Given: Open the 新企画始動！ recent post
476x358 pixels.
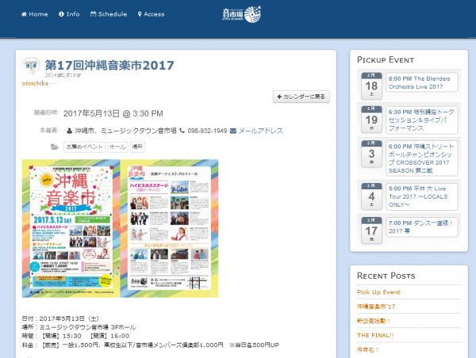Looking at the screenshot, I should (x=374, y=321).
